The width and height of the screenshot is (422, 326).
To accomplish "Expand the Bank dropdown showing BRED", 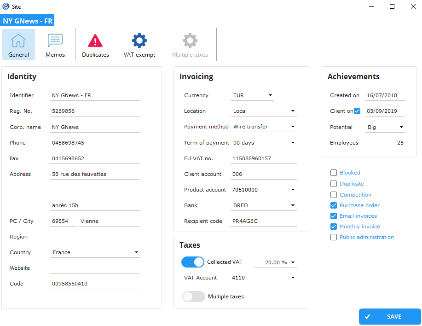I will tap(292, 205).
